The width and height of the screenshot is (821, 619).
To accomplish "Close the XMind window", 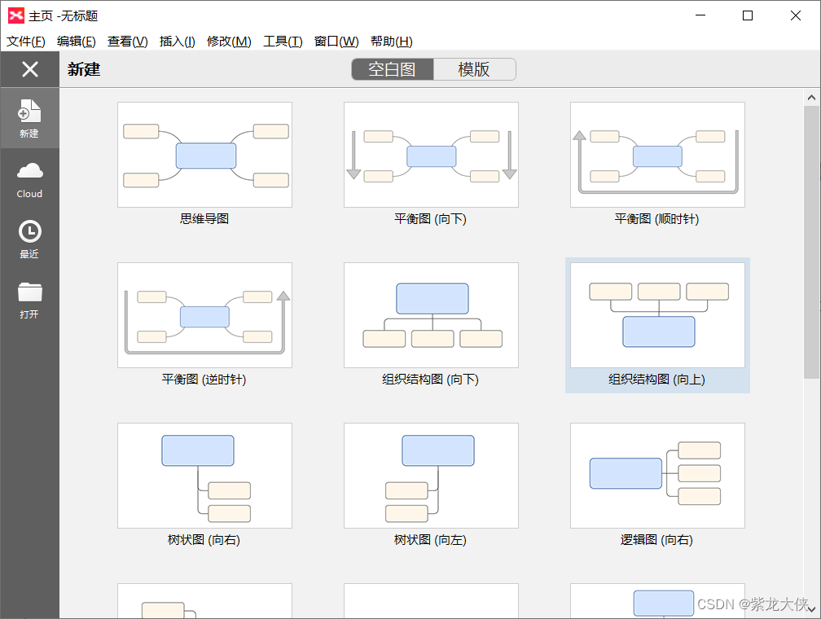I will 795,15.
